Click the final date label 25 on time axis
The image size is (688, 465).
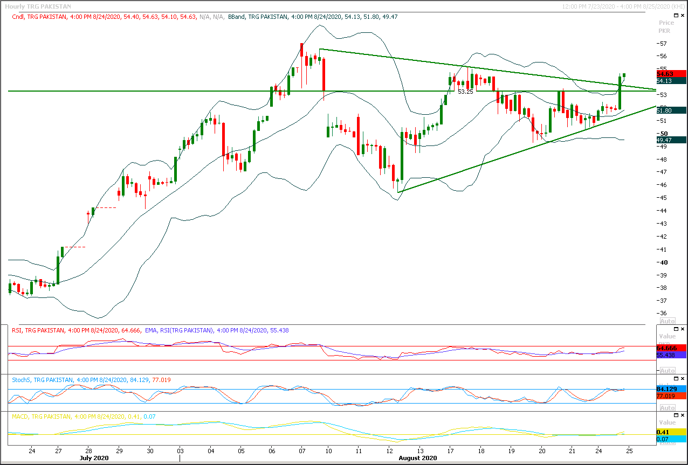pos(629,450)
